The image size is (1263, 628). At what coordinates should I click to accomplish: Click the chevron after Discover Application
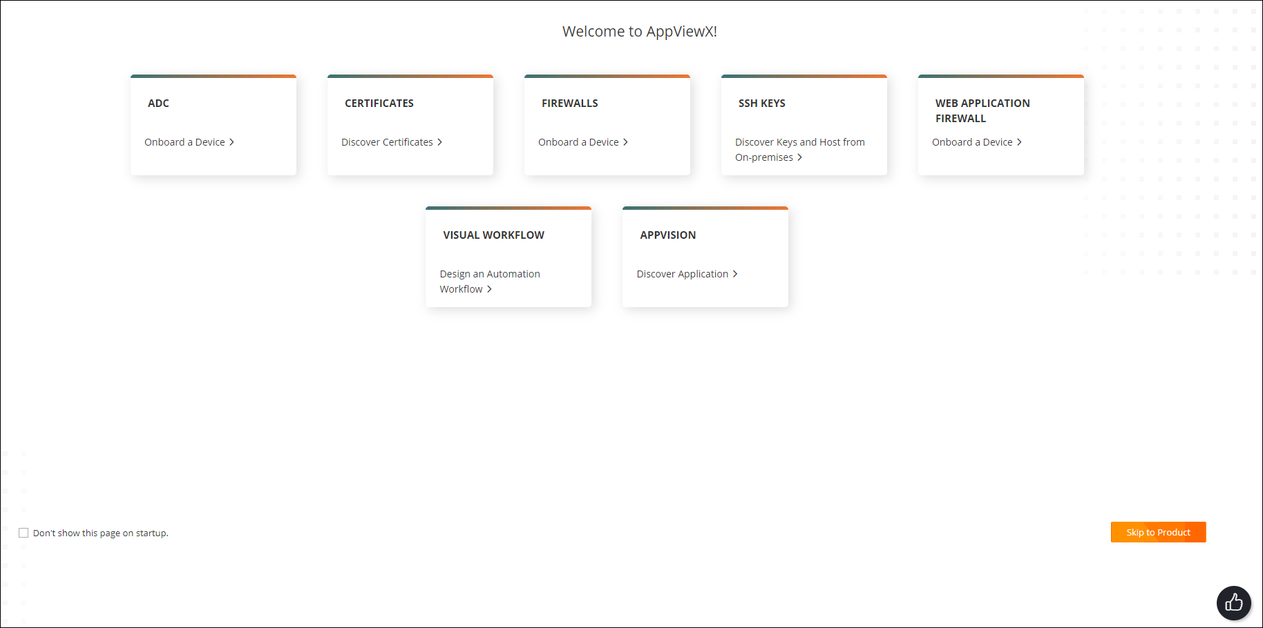735,274
